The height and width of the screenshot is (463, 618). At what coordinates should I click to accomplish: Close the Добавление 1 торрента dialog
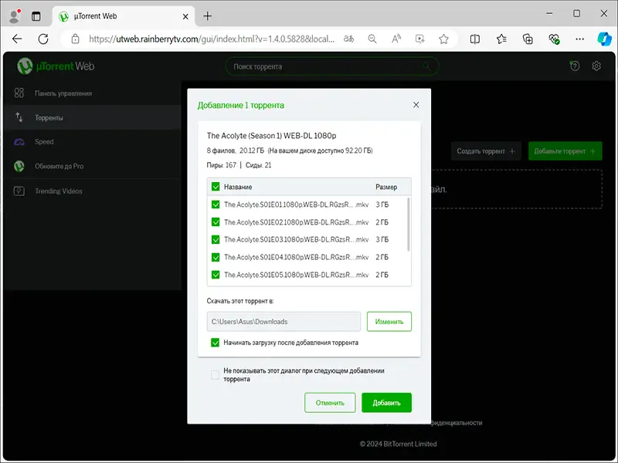click(x=416, y=105)
